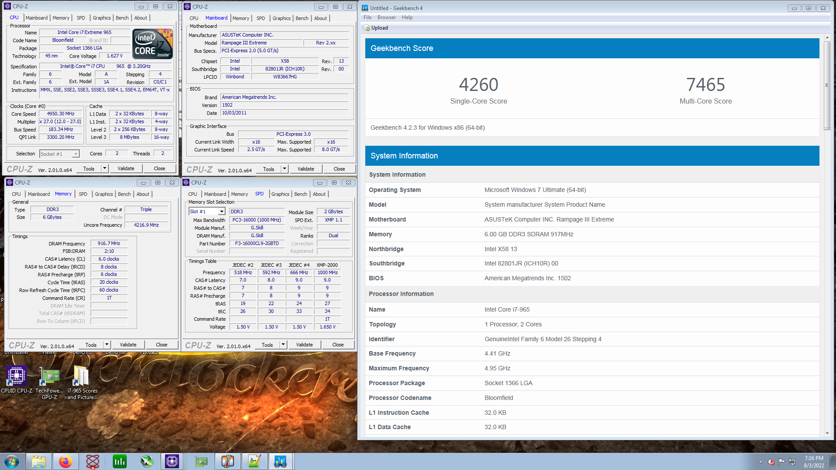
Task: Open the thermometer temperature app in taskbar
Action: (227, 461)
